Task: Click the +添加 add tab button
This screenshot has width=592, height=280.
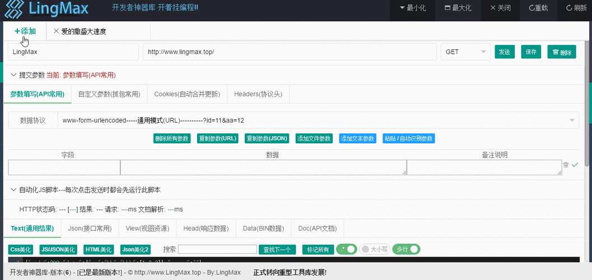Action: (x=25, y=31)
